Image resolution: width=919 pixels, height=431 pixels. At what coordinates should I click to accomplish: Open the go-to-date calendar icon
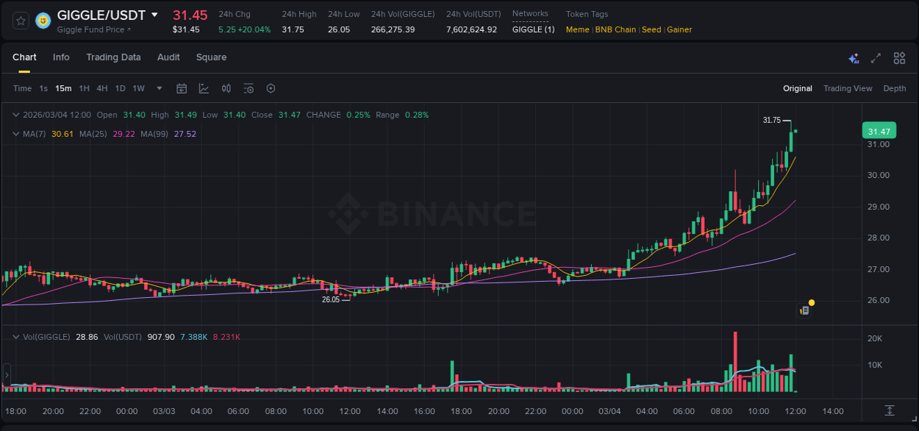point(182,88)
